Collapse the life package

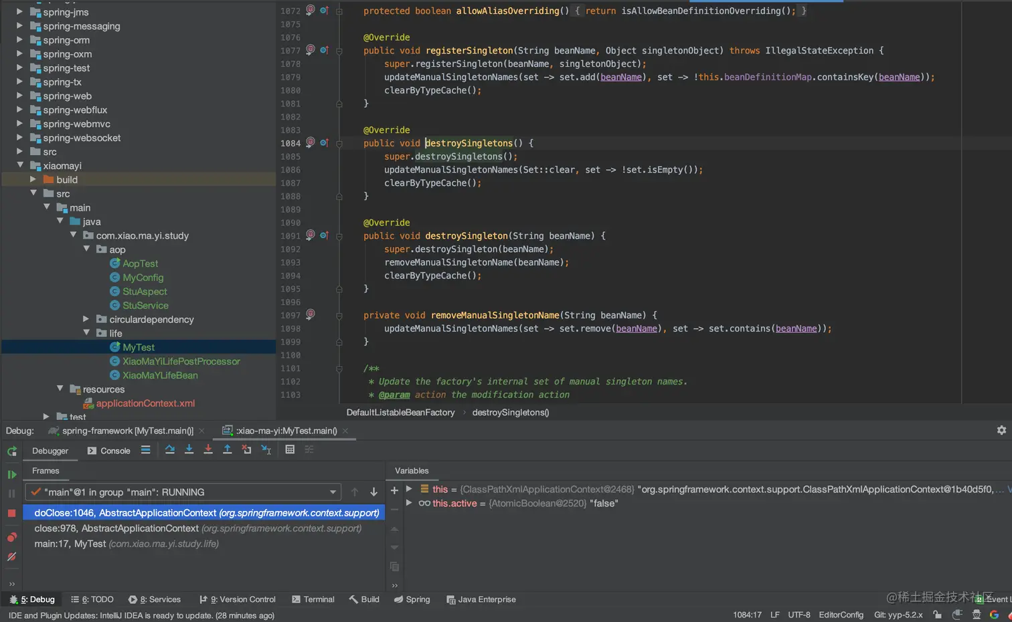[86, 332]
